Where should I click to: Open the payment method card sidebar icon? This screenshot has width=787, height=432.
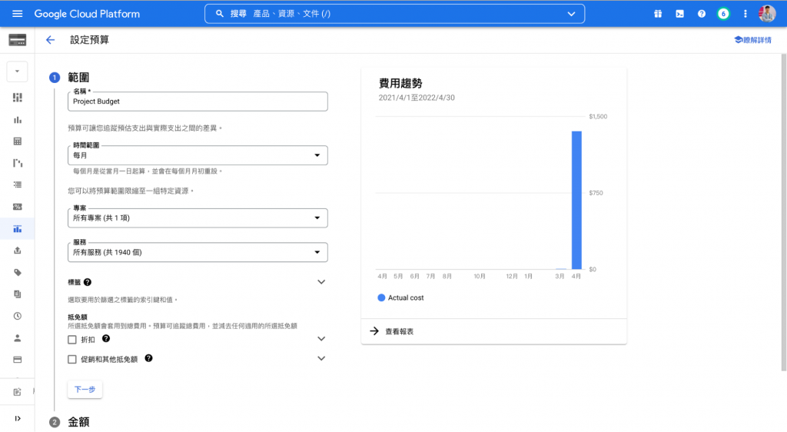tap(18, 360)
